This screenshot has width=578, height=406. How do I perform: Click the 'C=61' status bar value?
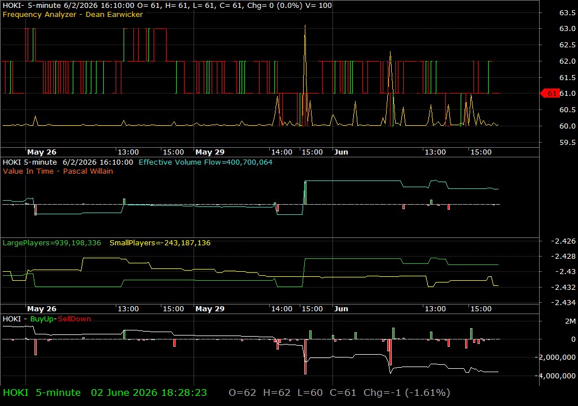pyautogui.click(x=343, y=392)
